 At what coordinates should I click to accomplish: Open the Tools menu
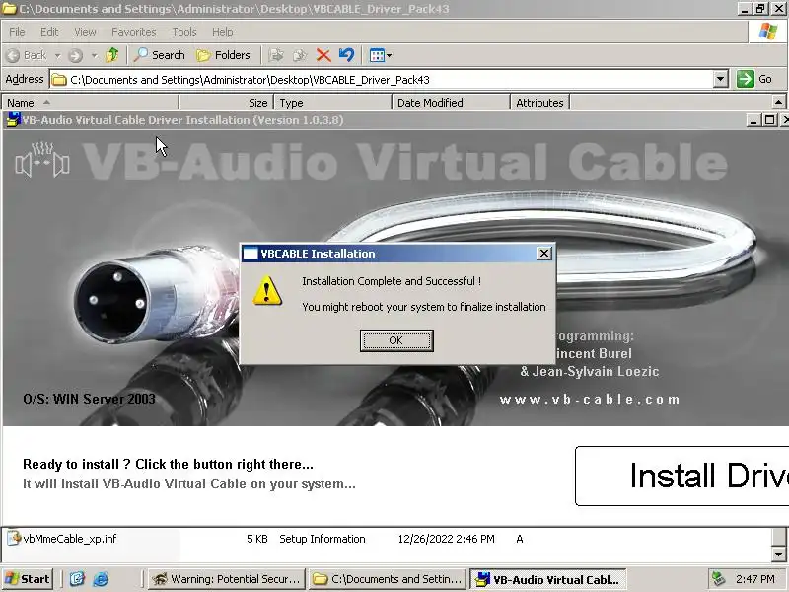coord(184,32)
